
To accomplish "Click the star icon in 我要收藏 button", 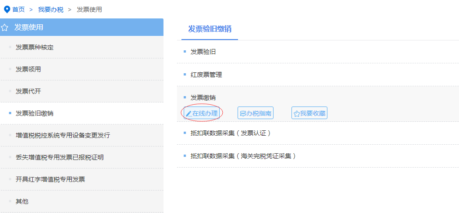I will click(296, 114).
